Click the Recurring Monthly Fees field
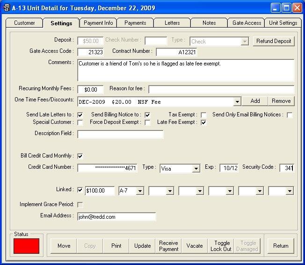305x265 pixels. [90, 90]
